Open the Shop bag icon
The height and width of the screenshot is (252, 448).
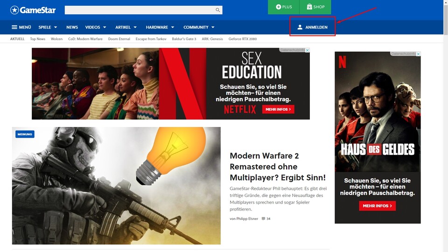pyautogui.click(x=309, y=7)
